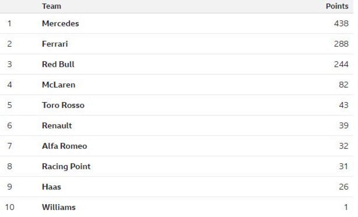Select the Red Bull row label
Screen dimensions: 358x217
click(58, 64)
